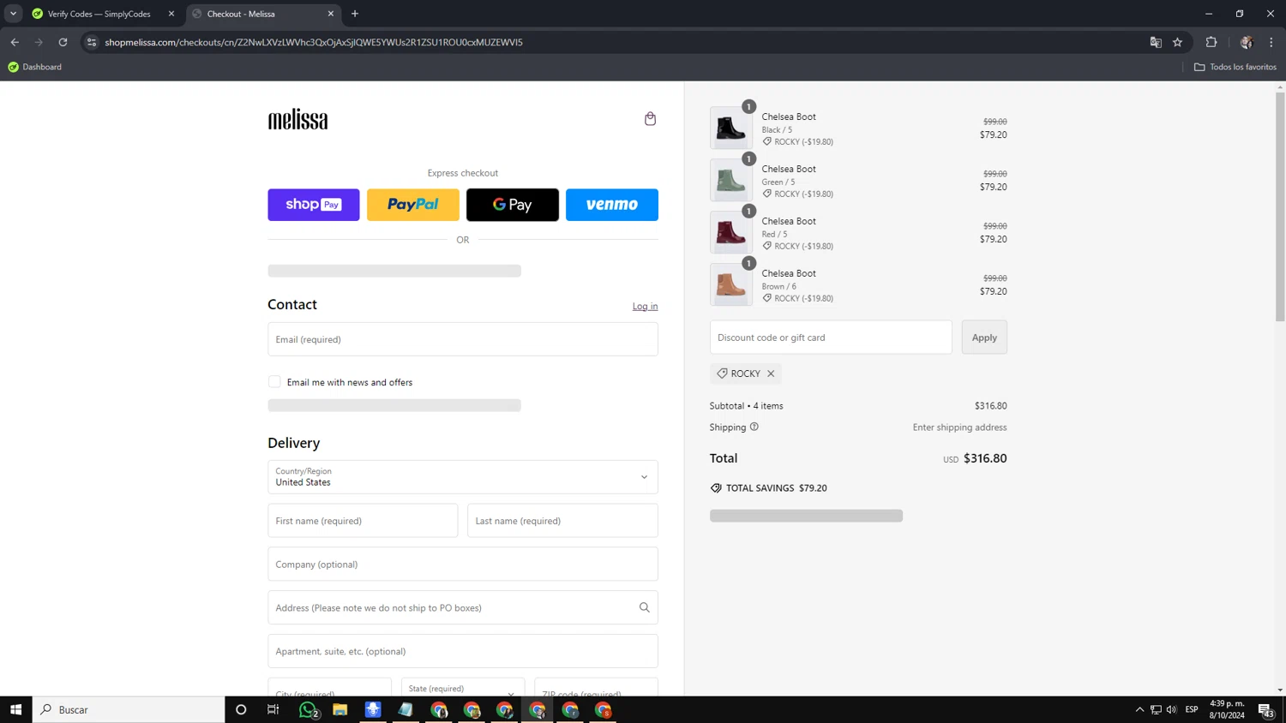
Task: Check Email me with news and offers
Action: 274,382
